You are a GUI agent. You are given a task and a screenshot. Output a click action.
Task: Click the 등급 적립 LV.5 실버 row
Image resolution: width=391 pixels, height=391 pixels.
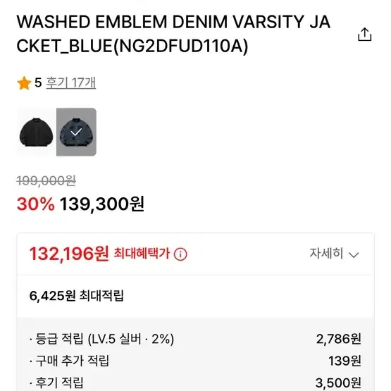coord(195,339)
